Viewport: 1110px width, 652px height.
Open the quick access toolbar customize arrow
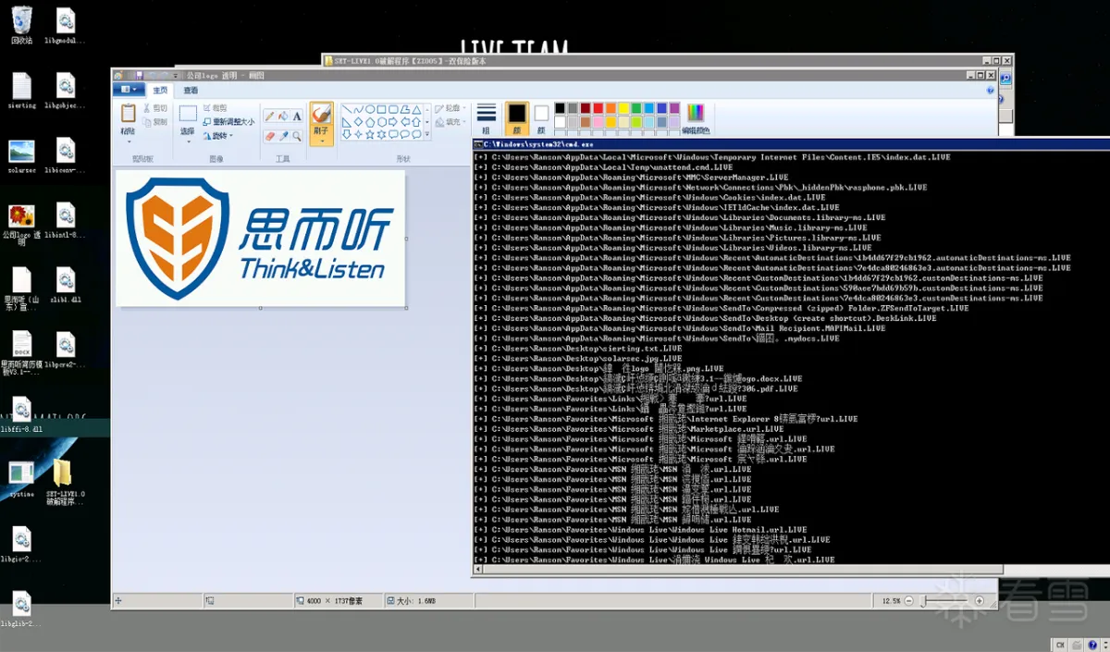click(176, 75)
